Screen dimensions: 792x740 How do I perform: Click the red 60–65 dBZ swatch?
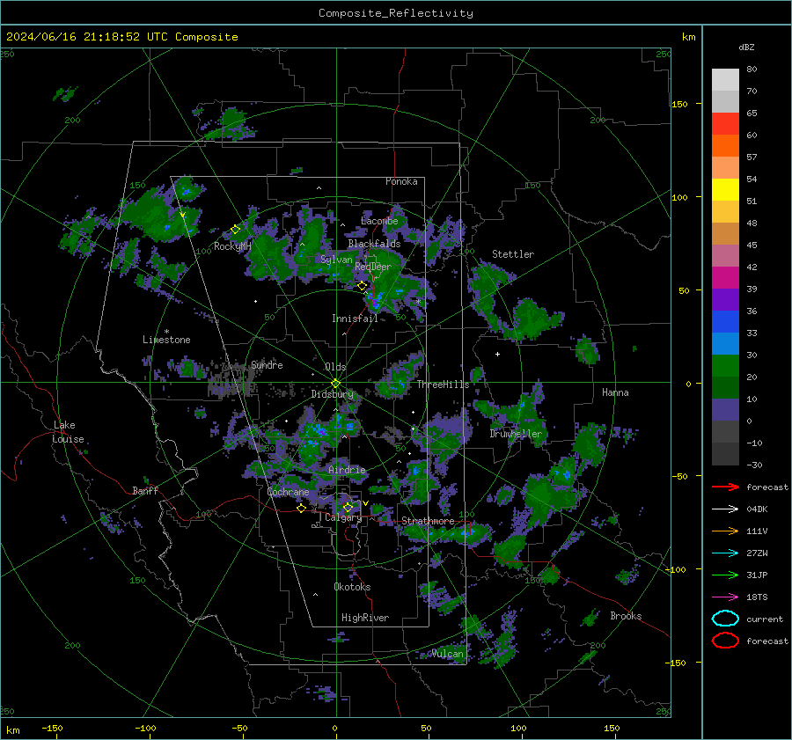pos(725,124)
